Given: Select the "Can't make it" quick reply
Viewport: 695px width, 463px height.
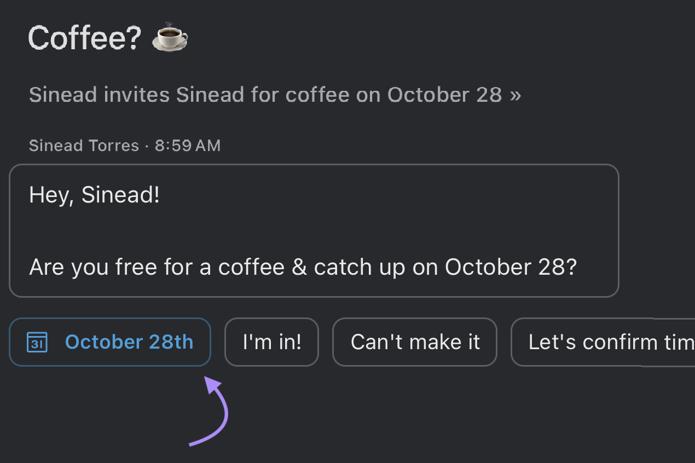Looking at the screenshot, I should pos(415,342).
